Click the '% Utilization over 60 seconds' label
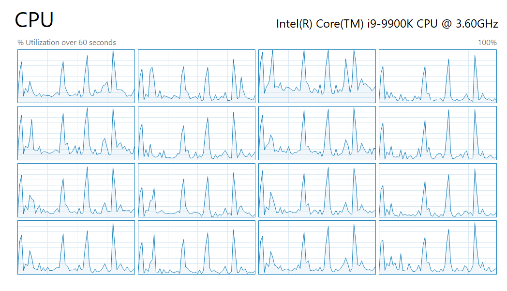The image size is (507, 291). (67, 43)
